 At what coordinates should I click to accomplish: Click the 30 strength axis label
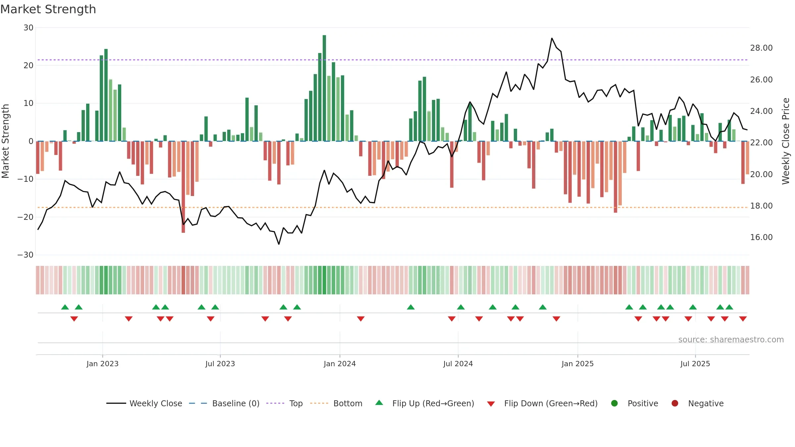point(28,27)
